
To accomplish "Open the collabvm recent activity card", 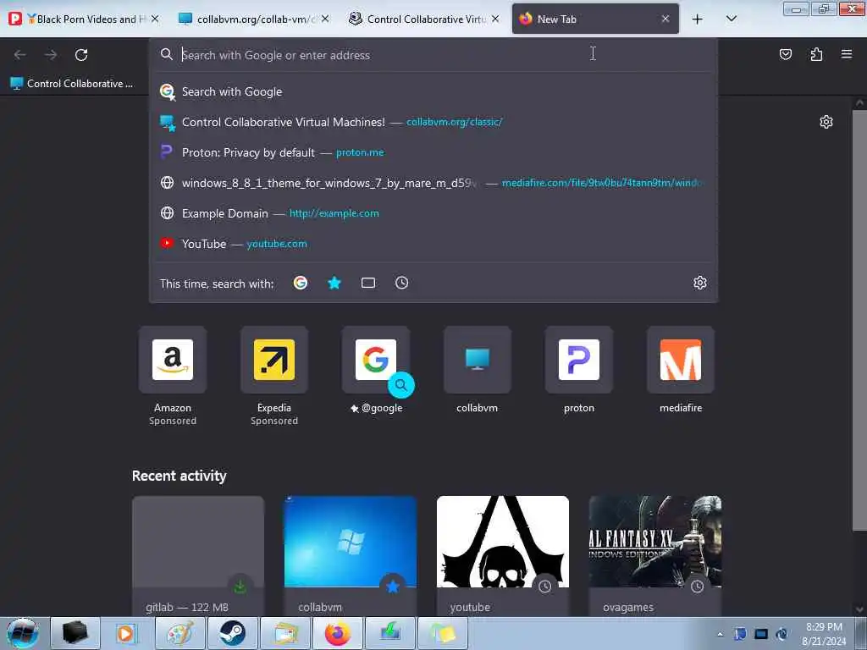I will click(351, 555).
